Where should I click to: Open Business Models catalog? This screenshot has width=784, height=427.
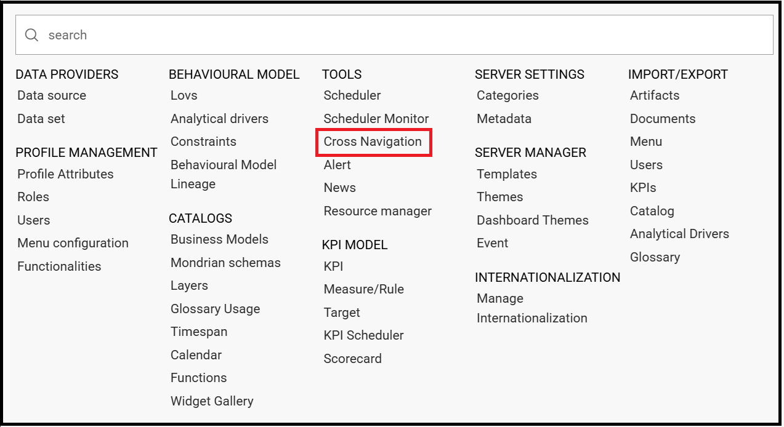219,239
